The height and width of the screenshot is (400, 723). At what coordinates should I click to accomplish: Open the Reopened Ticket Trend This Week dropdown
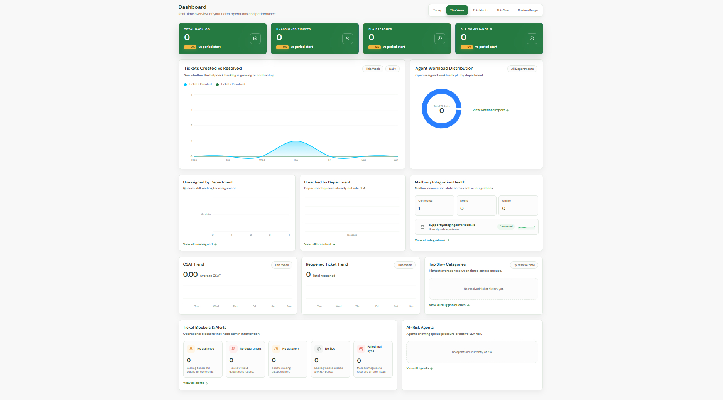pos(405,265)
